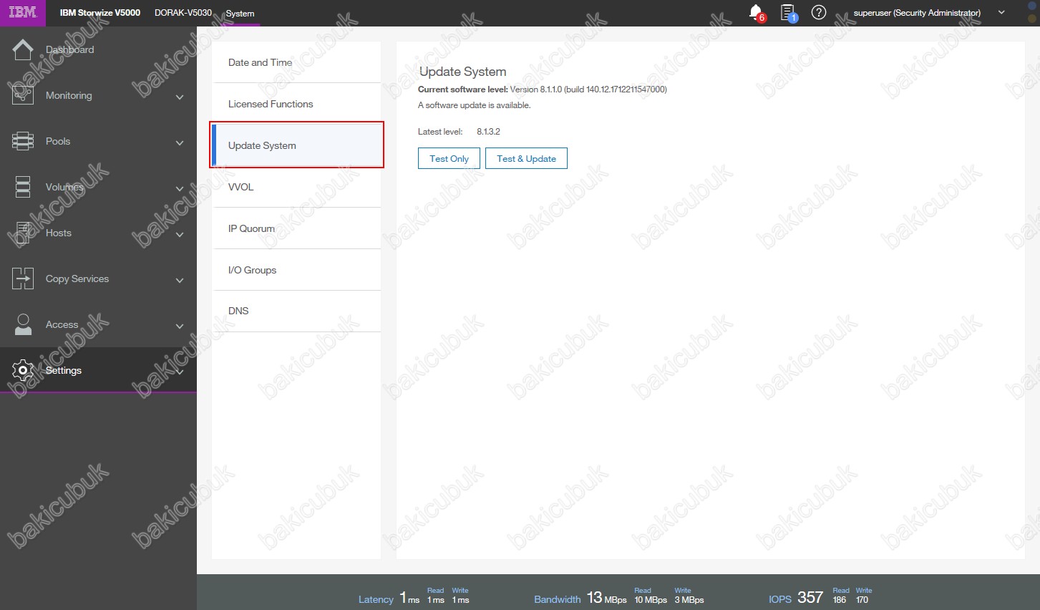This screenshot has width=1040, height=610.
Task: Click the Bandwidth label in footer
Action: (558, 599)
